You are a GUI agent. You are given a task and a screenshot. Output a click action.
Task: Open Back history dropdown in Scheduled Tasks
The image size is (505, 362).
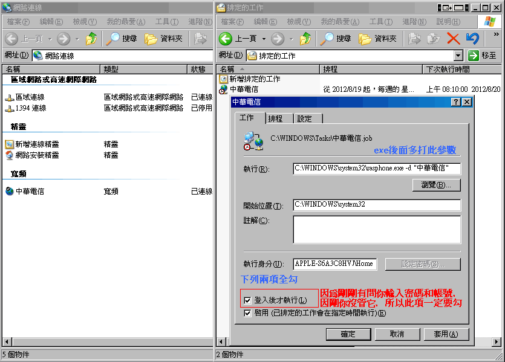coord(264,39)
